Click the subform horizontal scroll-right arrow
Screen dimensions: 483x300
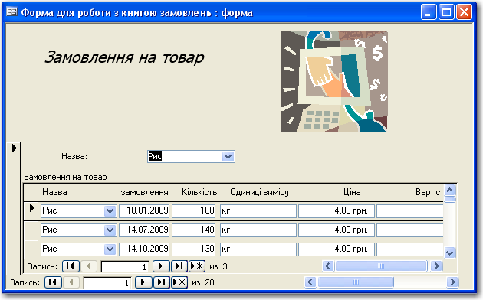[436, 266]
